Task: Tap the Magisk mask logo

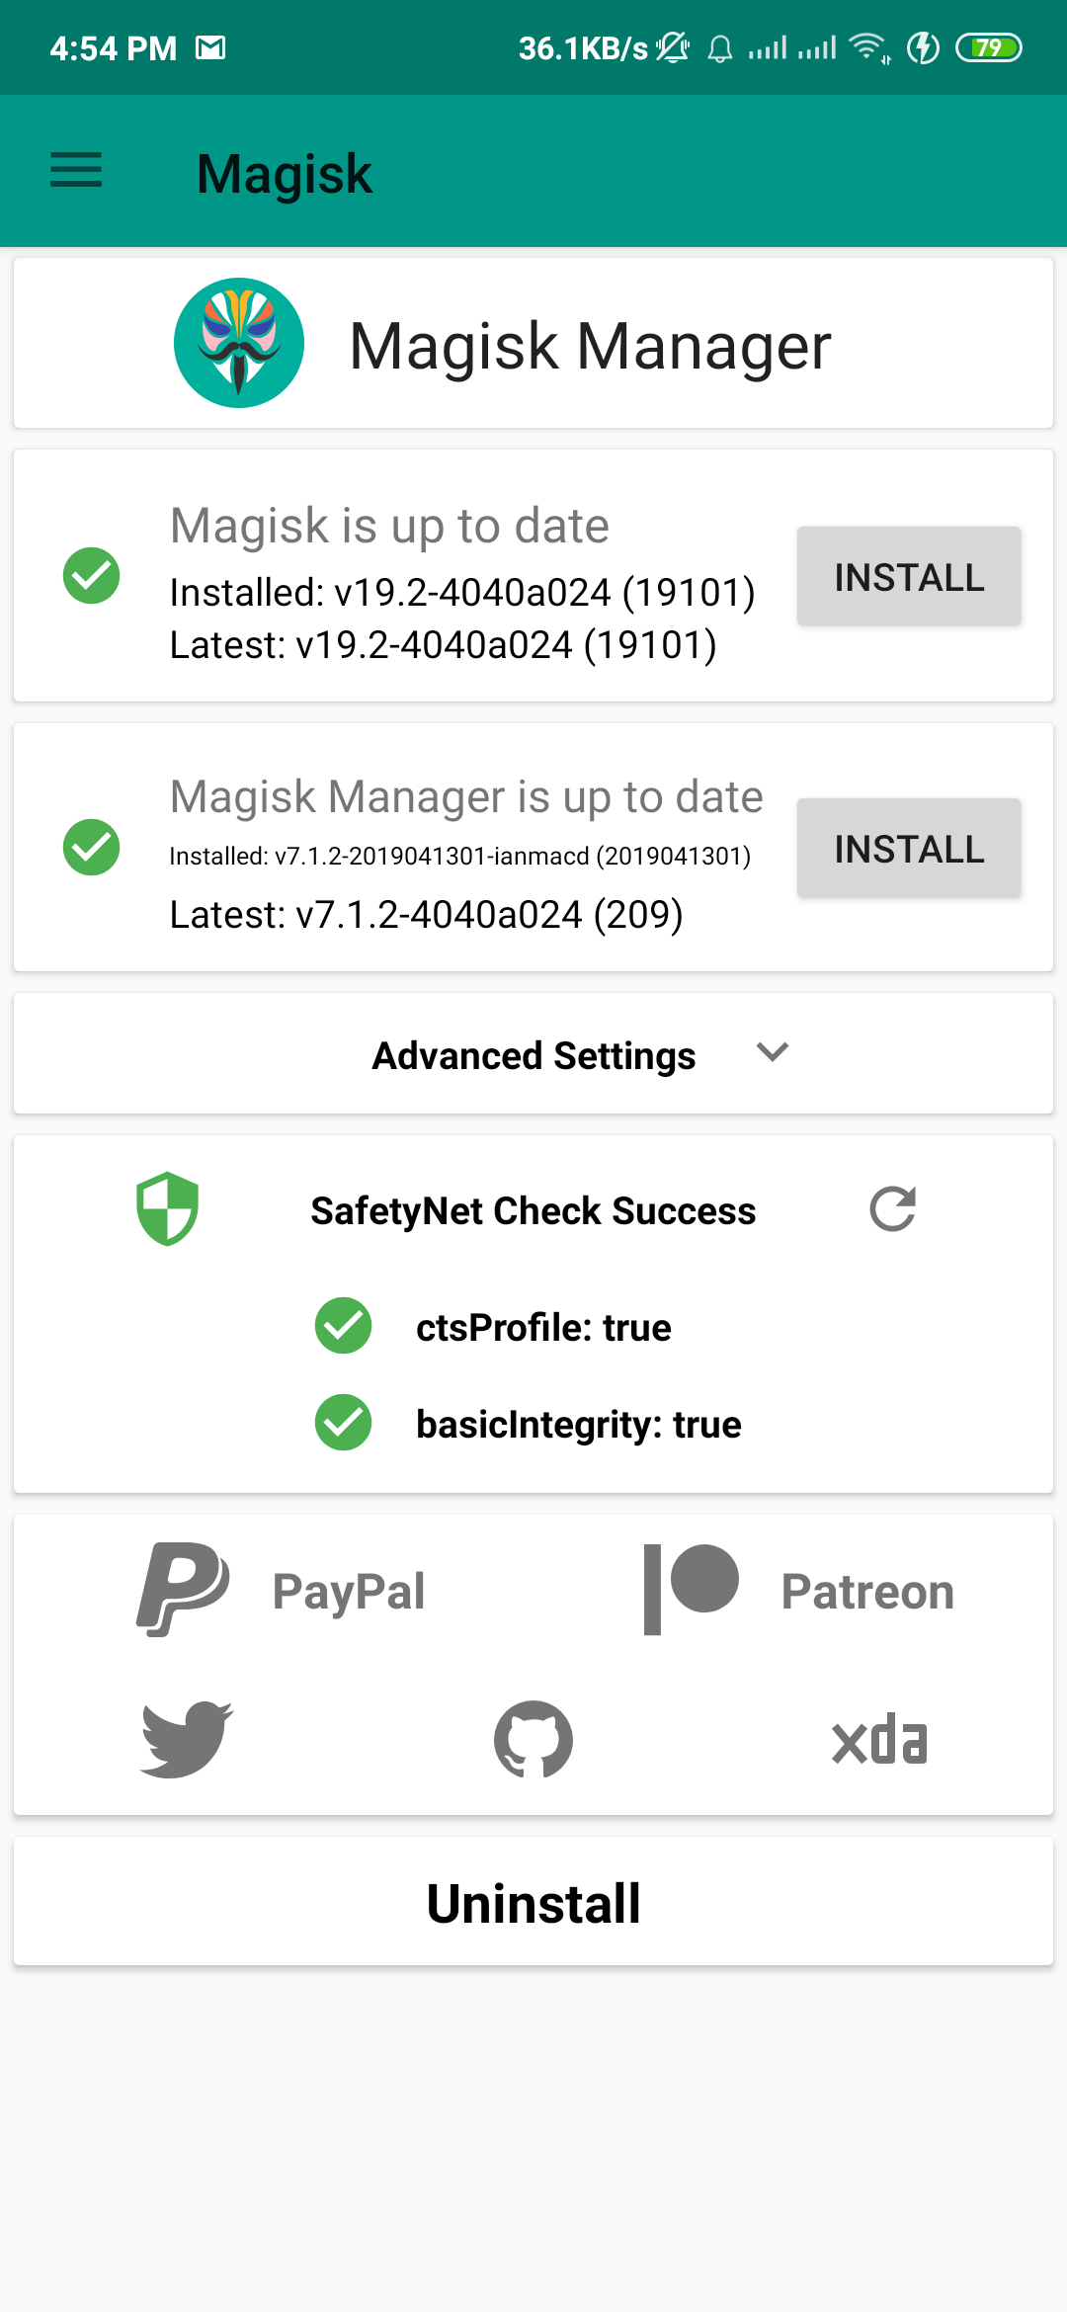Action: [239, 343]
